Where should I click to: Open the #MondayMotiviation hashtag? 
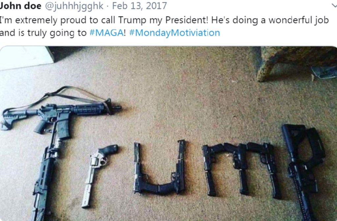pyautogui.click(x=174, y=33)
